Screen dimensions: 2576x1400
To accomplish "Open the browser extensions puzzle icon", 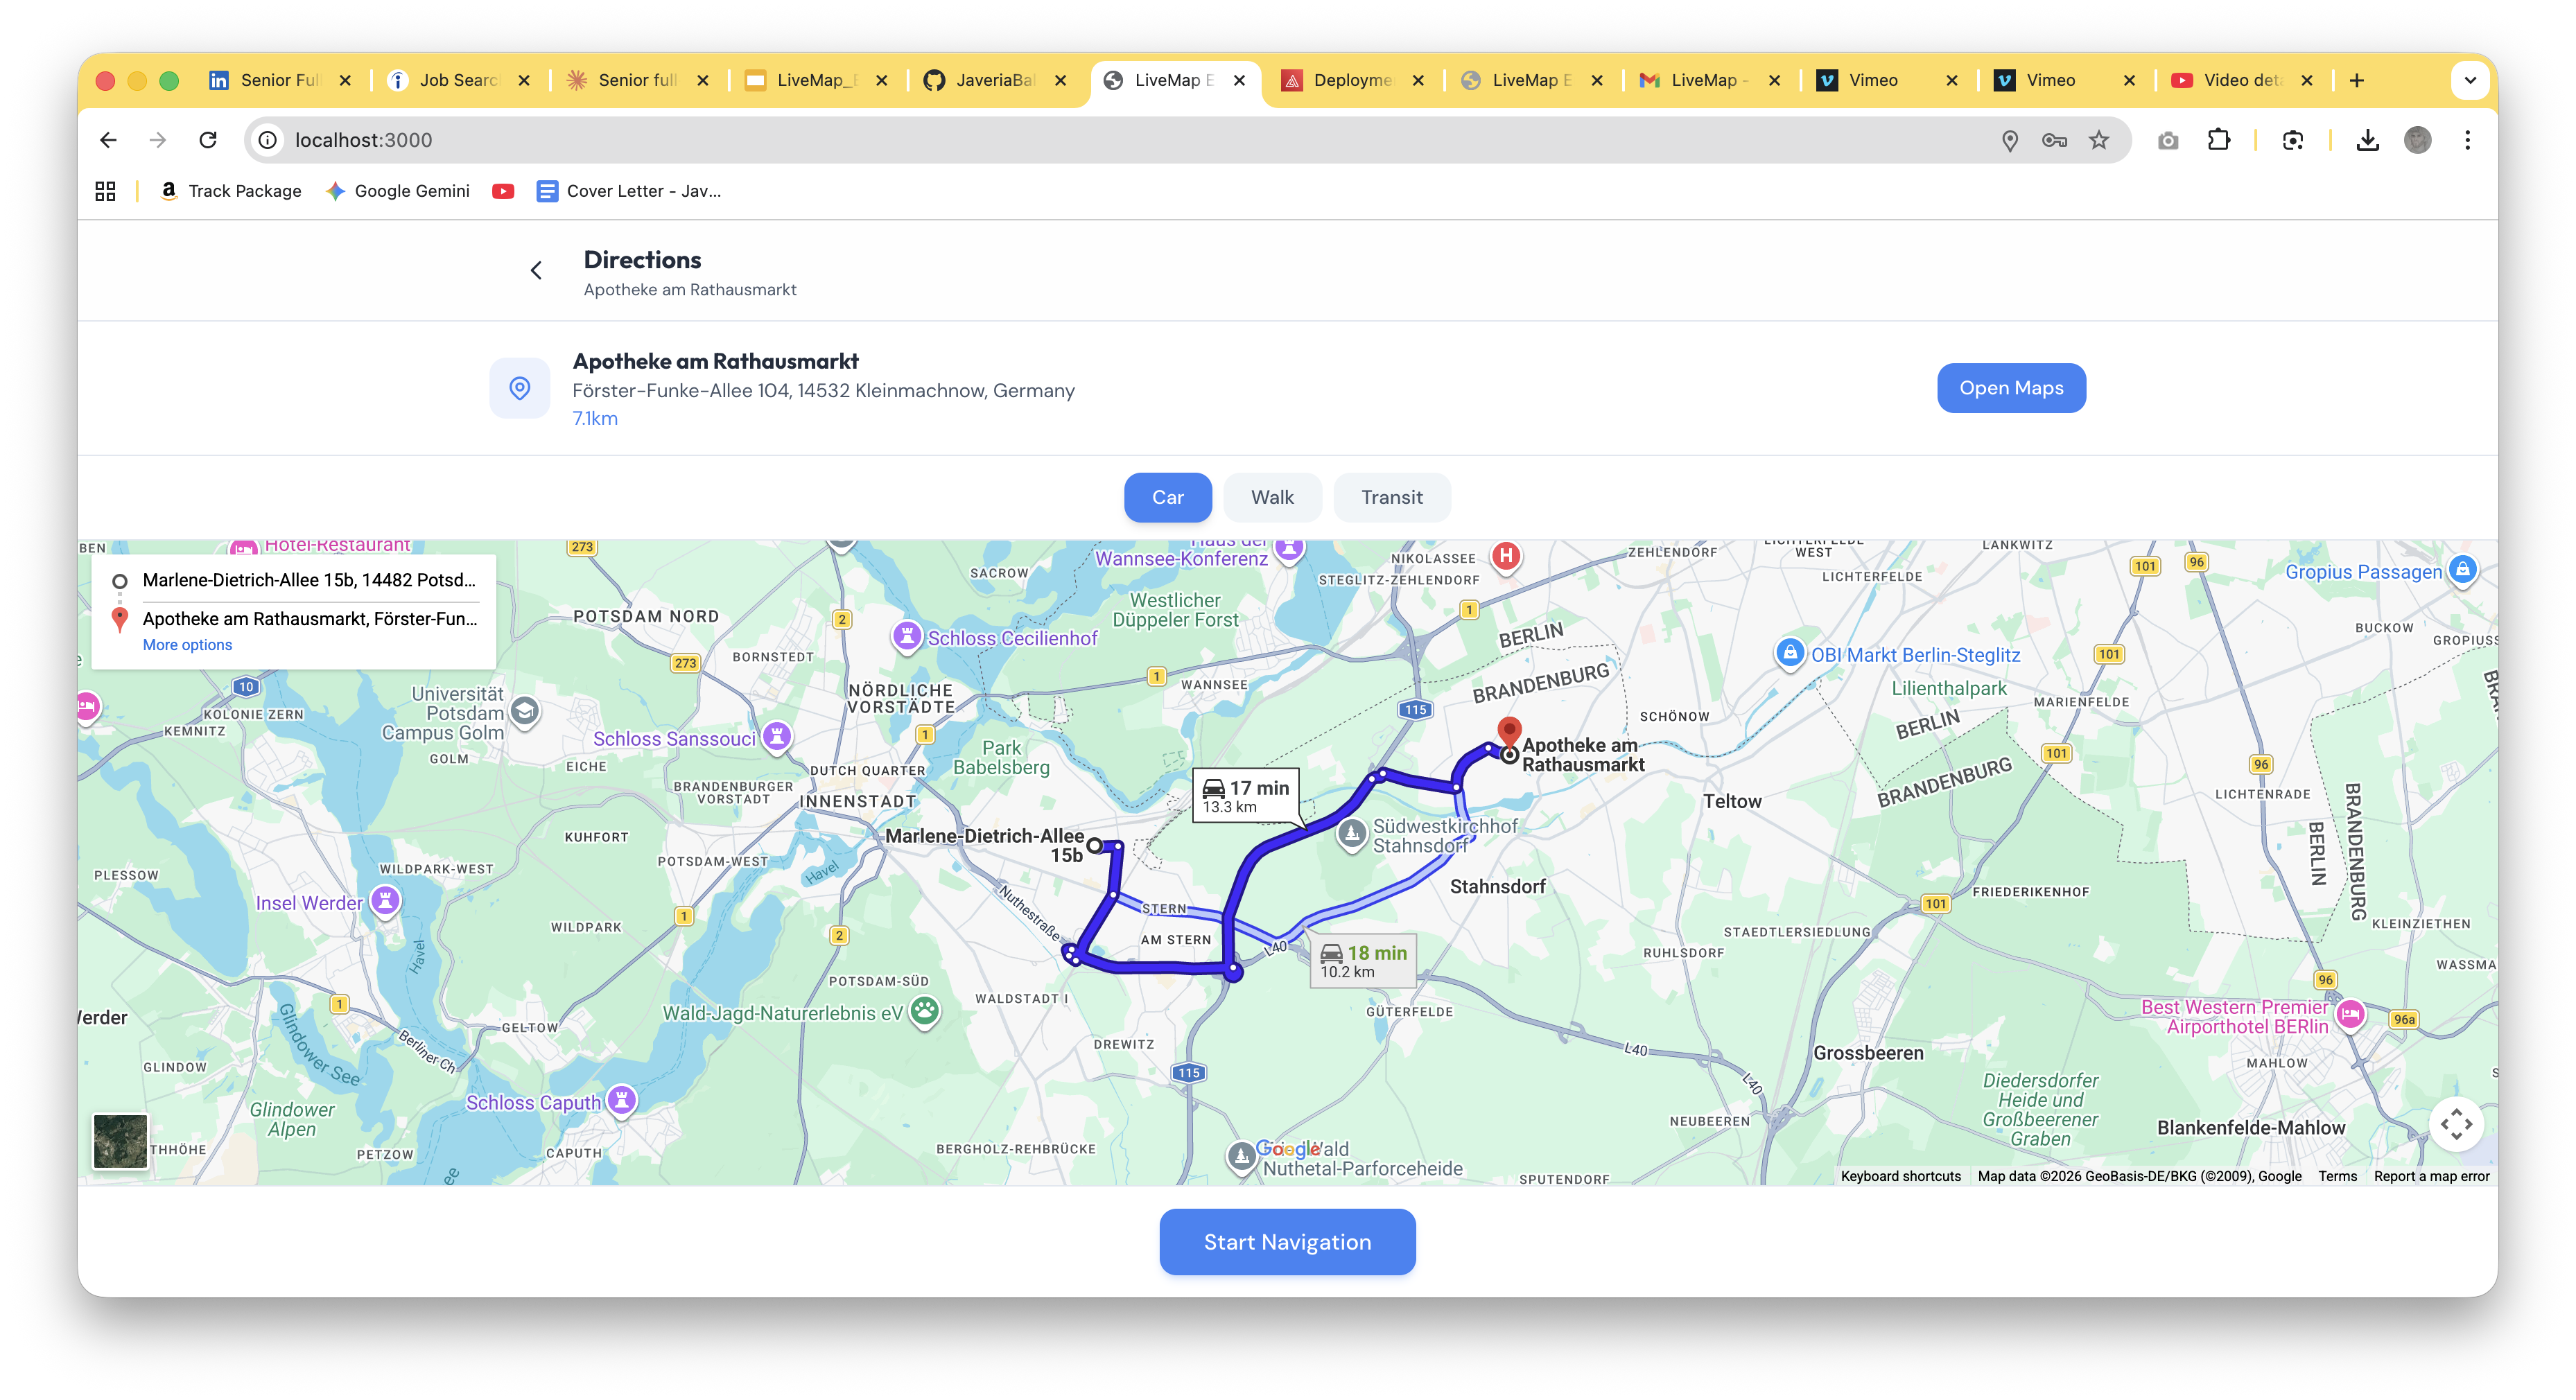I will point(2218,140).
